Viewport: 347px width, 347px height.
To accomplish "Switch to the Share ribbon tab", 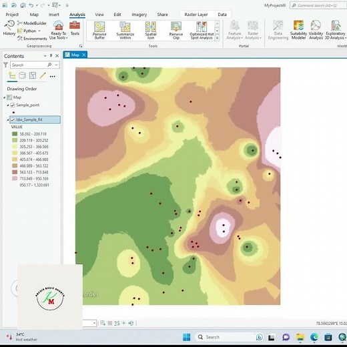I will coord(162,15).
